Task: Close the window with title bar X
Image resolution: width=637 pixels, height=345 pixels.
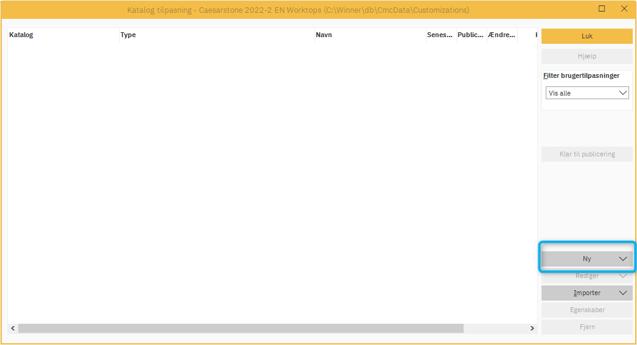Action: [x=624, y=9]
